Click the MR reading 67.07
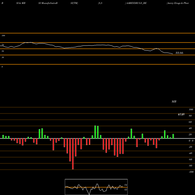This screenshot has width=195, height=195. (181, 115)
